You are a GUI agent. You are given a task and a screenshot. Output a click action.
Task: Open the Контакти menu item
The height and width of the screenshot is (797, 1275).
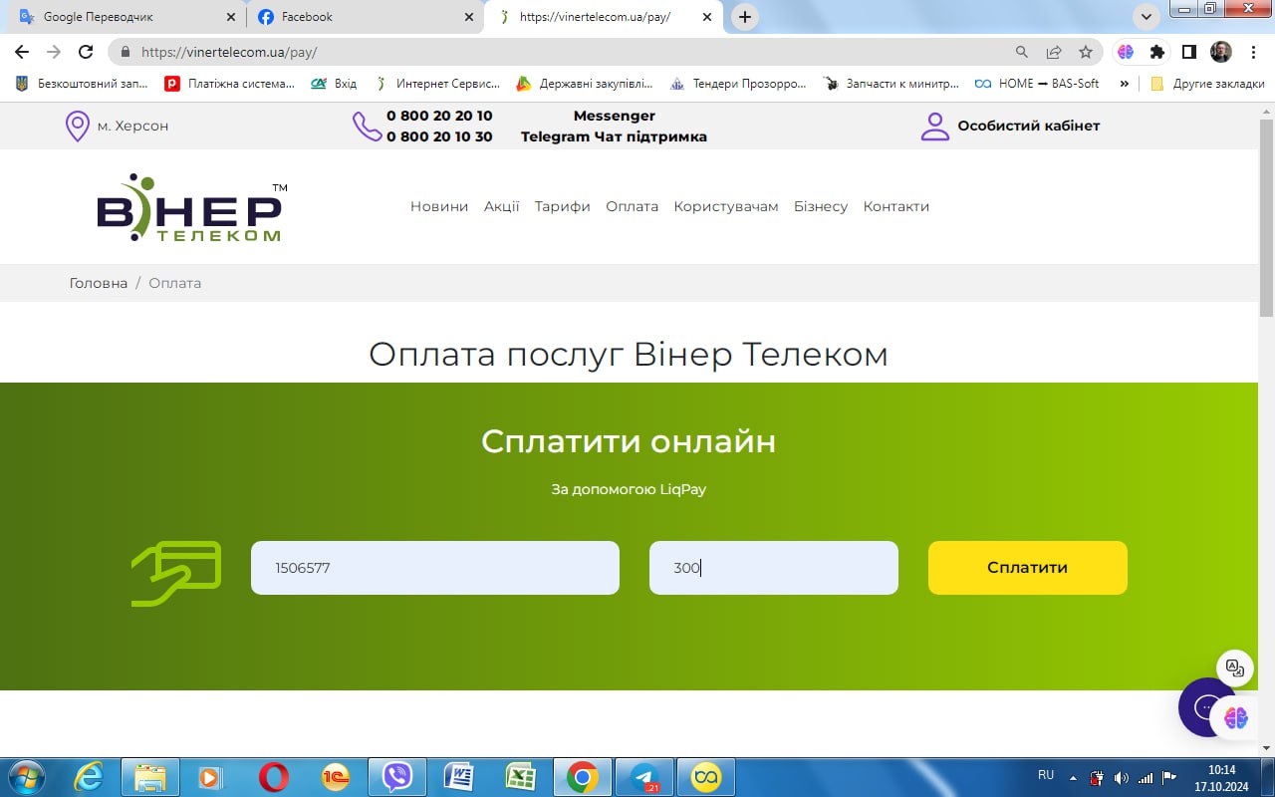click(x=896, y=206)
